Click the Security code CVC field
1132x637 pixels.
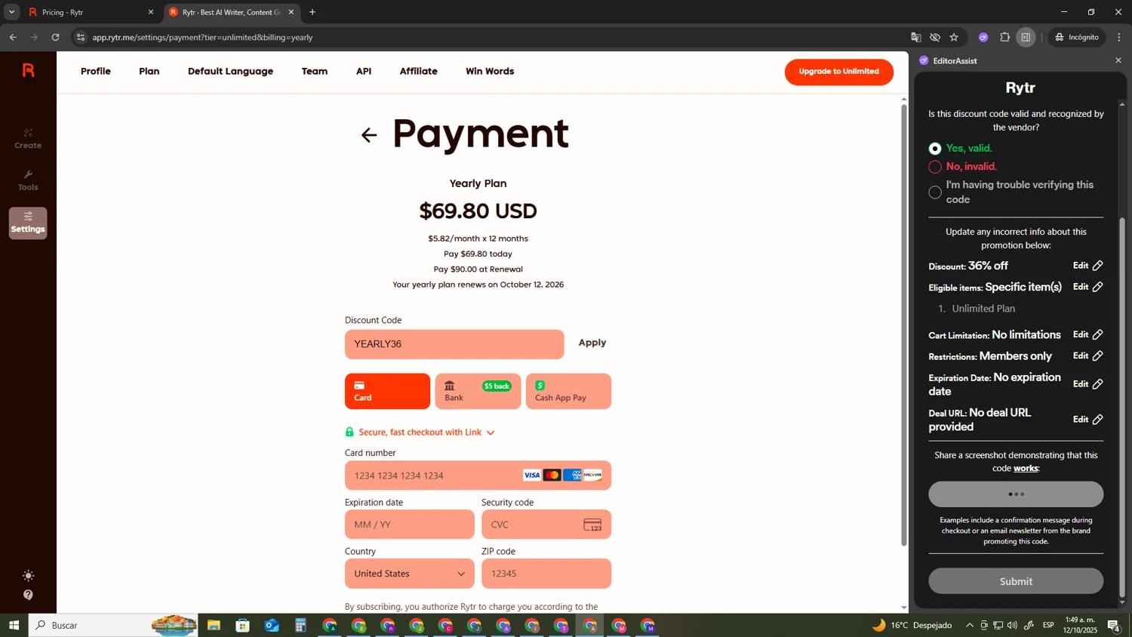point(546,525)
